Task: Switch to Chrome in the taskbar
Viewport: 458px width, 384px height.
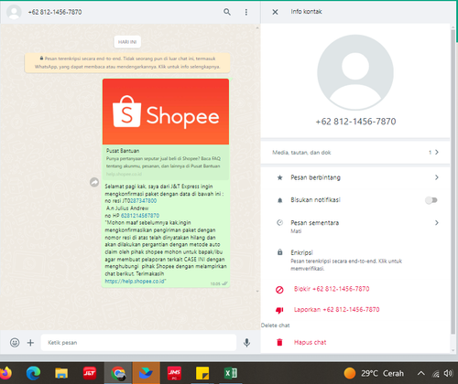Action: (x=118, y=373)
